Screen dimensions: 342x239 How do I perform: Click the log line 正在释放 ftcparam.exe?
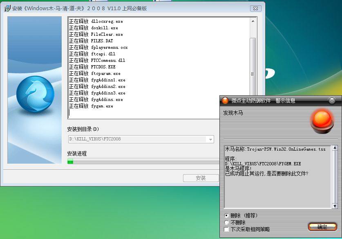(95, 73)
